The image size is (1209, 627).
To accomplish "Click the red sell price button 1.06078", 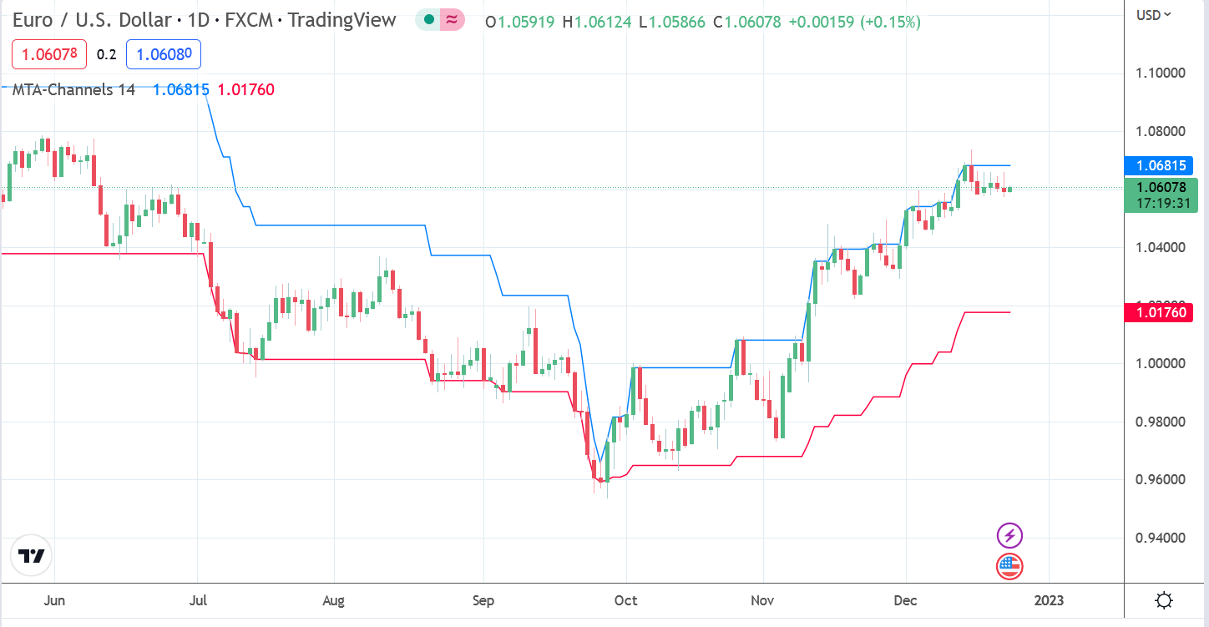I will coord(49,55).
